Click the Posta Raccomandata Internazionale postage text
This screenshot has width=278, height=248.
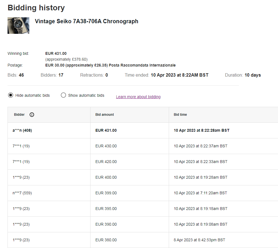point(142,65)
